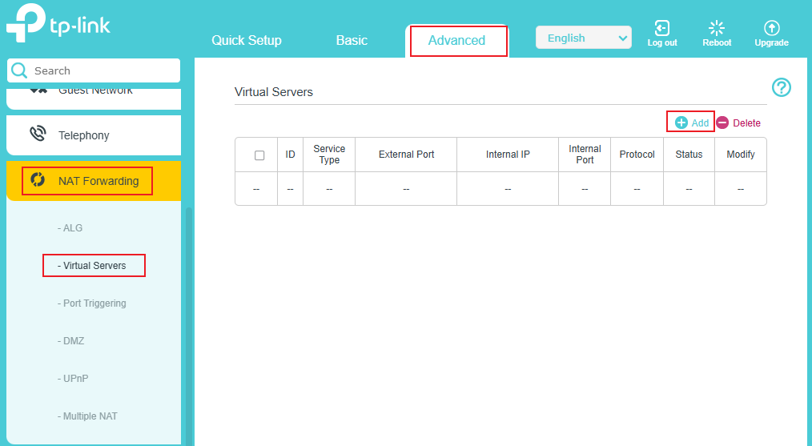Click the ID column header
Viewport: 812px width, 446px height.
point(290,155)
